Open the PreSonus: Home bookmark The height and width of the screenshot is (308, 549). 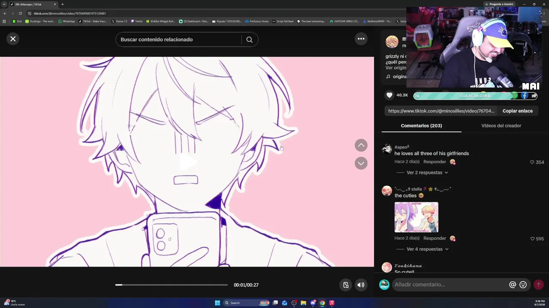click(x=256, y=21)
